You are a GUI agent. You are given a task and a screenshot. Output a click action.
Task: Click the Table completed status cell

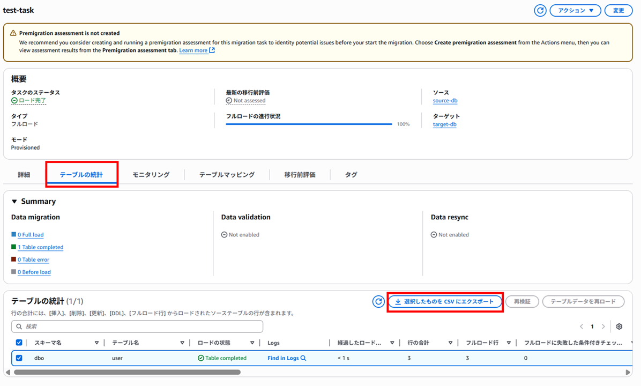[222, 358]
